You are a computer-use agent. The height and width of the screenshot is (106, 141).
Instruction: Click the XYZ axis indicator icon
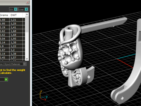(x=43, y=96)
